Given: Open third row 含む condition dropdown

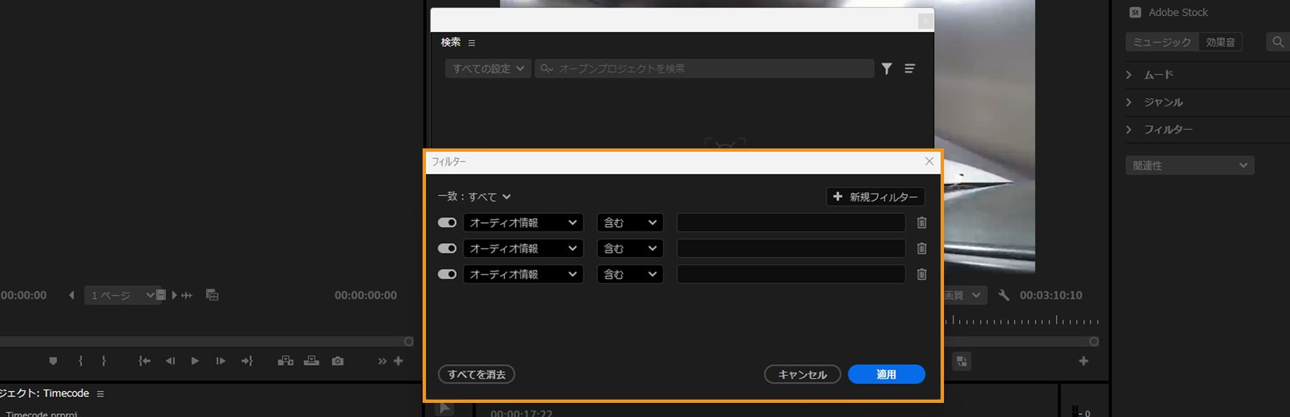Looking at the screenshot, I should 630,275.
